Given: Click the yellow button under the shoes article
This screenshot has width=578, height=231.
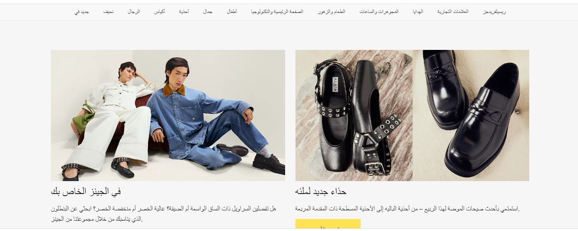Looking at the screenshot, I should click(x=328, y=224).
